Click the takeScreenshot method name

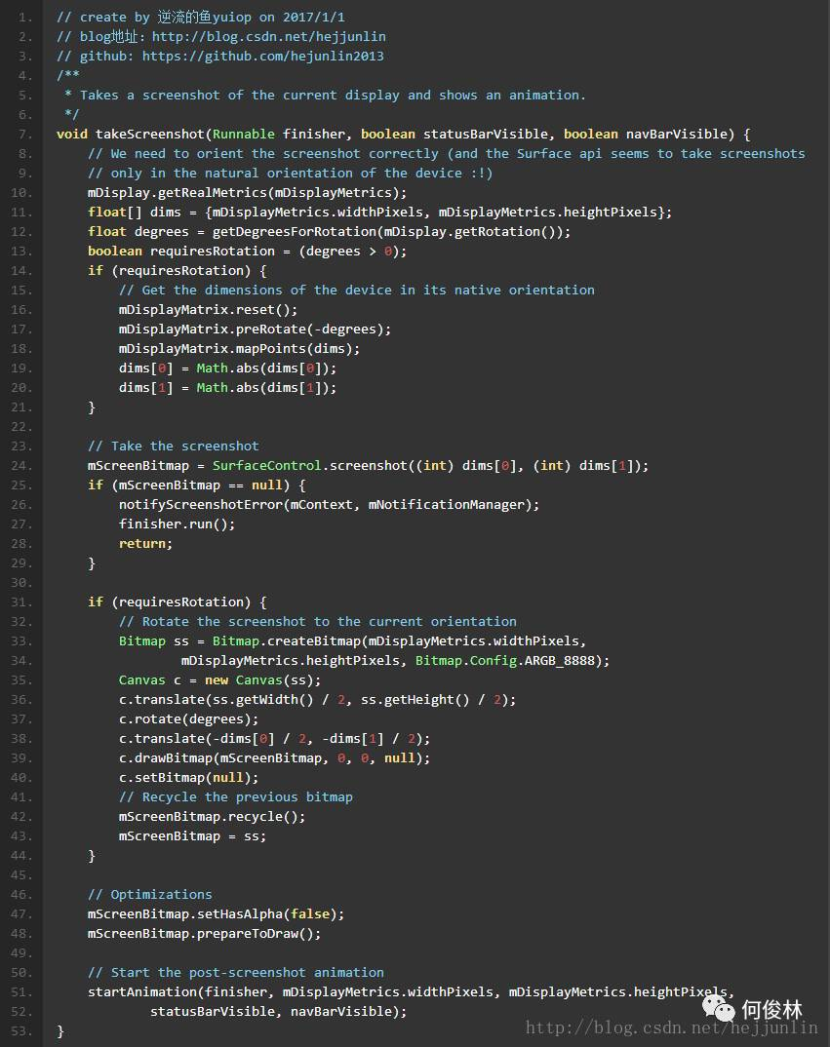tap(149, 135)
